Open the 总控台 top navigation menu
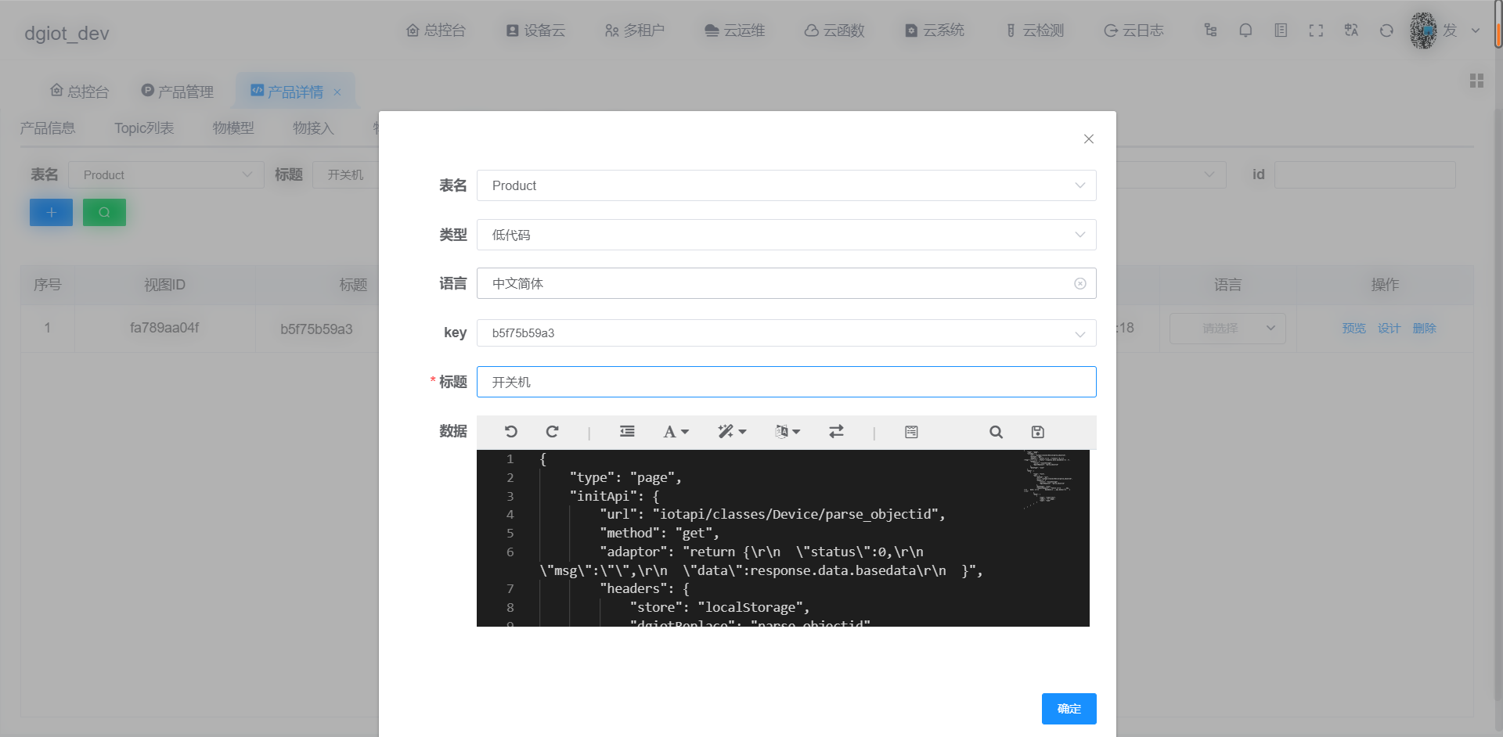Viewport: 1503px width, 737px height. coord(435,31)
